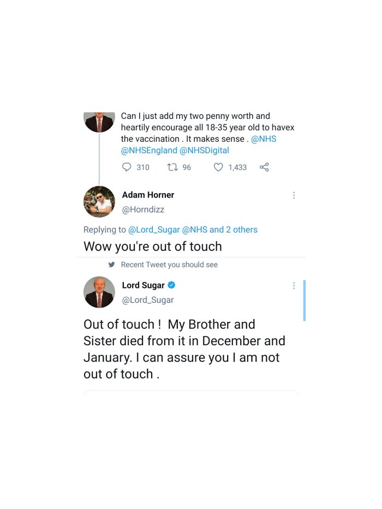The image size is (382, 509).
Task: Open Lord Sugar's profile picture
Action: [x=99, y=292]
